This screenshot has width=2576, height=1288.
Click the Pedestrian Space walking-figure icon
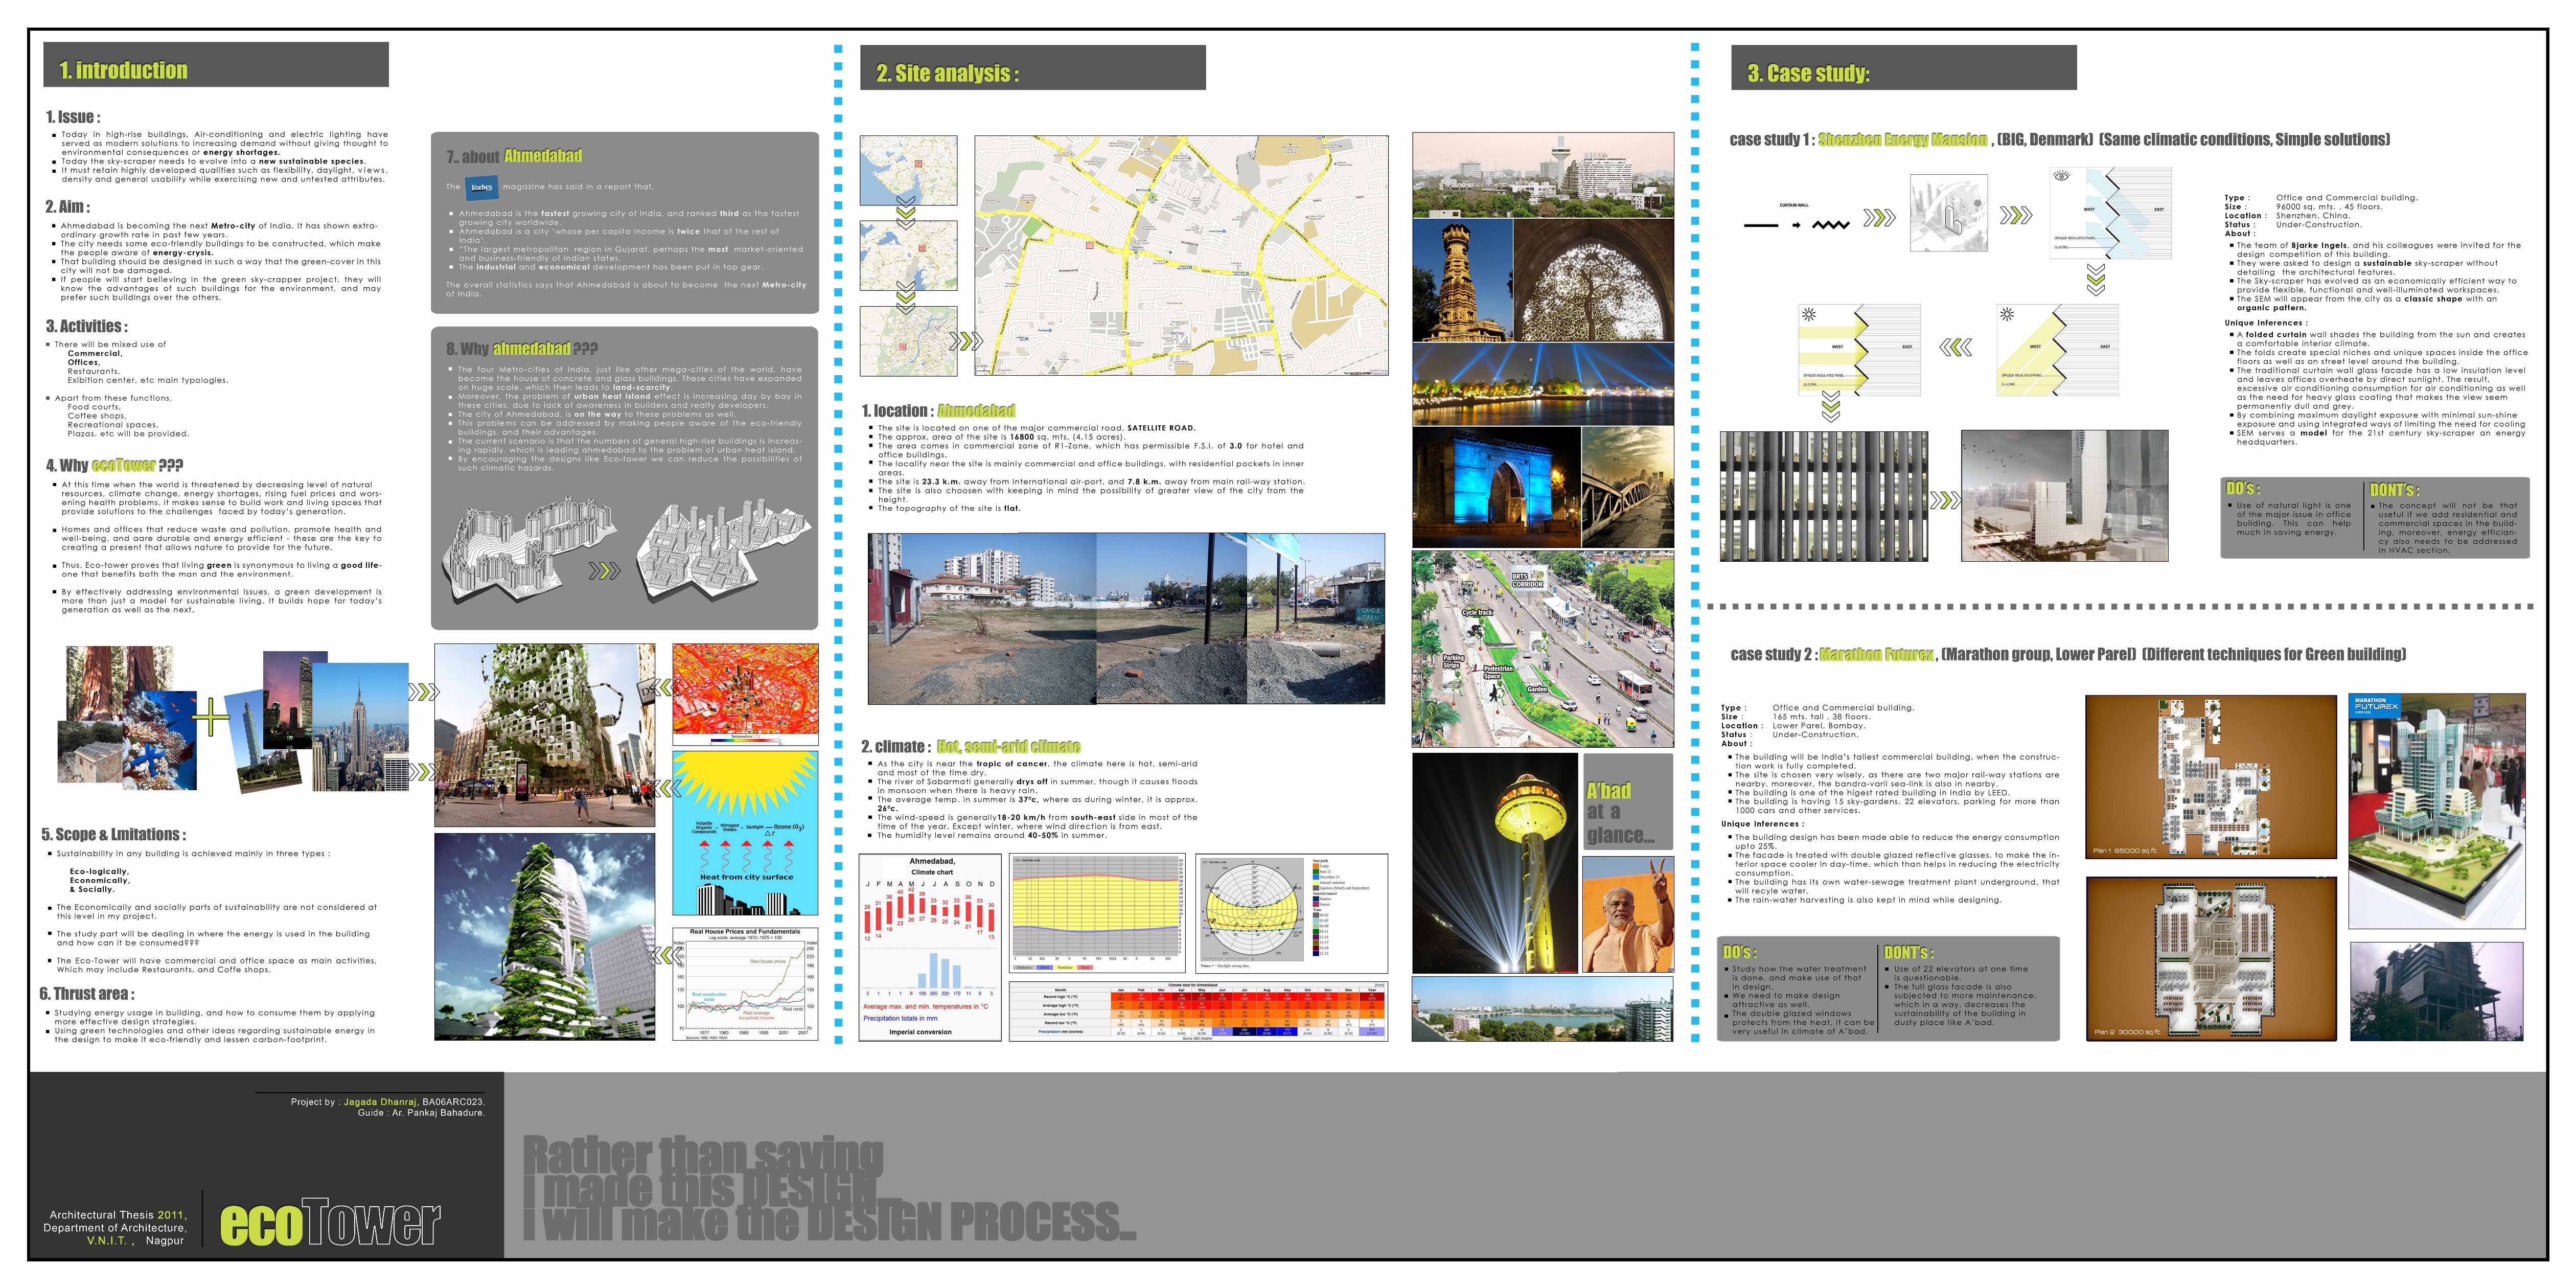1494,692
